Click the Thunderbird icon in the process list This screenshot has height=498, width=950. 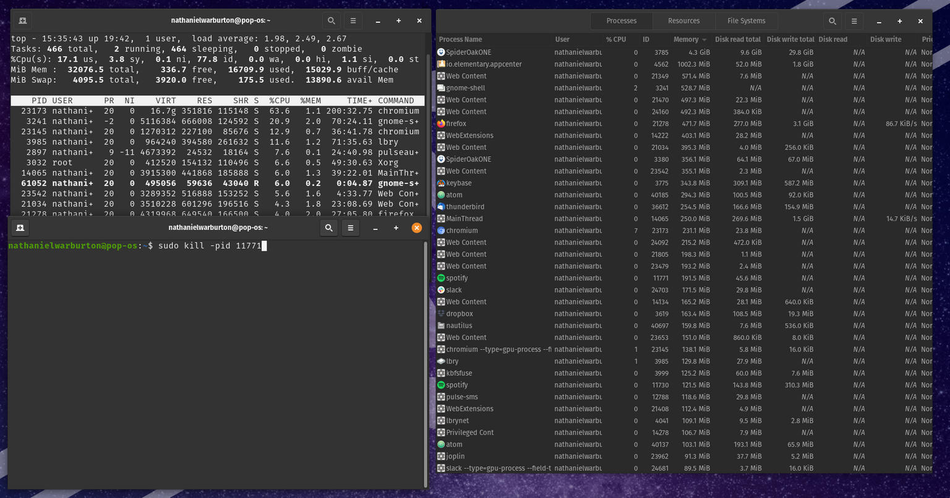click(x=440, y=206)
